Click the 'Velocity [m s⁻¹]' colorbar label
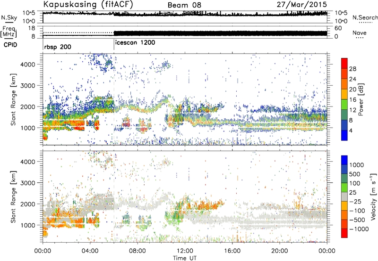378x261 pixels. pyautogui.click(x=373, y=196)
